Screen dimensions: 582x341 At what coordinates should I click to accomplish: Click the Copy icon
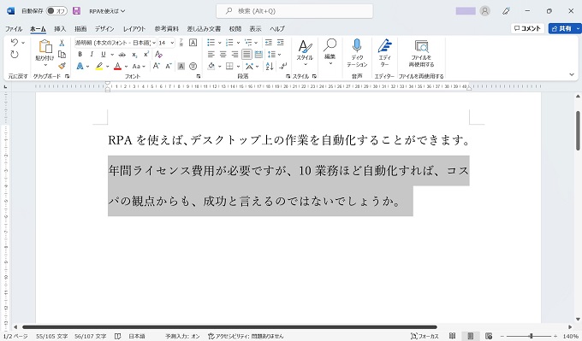point(62,55)
